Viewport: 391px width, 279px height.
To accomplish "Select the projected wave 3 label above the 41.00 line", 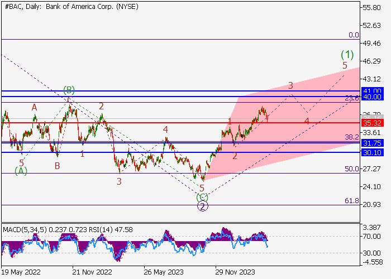I will (290, 85).
